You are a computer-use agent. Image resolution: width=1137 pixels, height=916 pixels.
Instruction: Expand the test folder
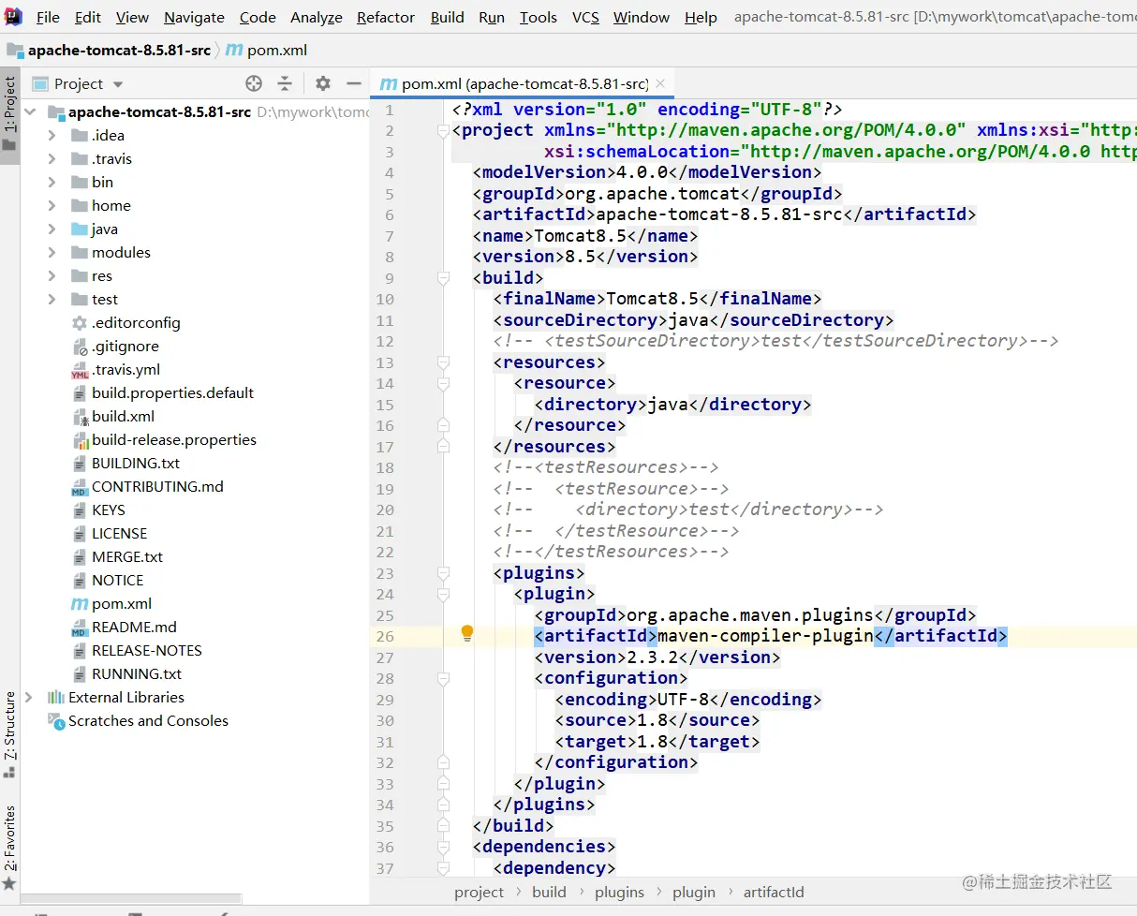[x=52, y=299]
